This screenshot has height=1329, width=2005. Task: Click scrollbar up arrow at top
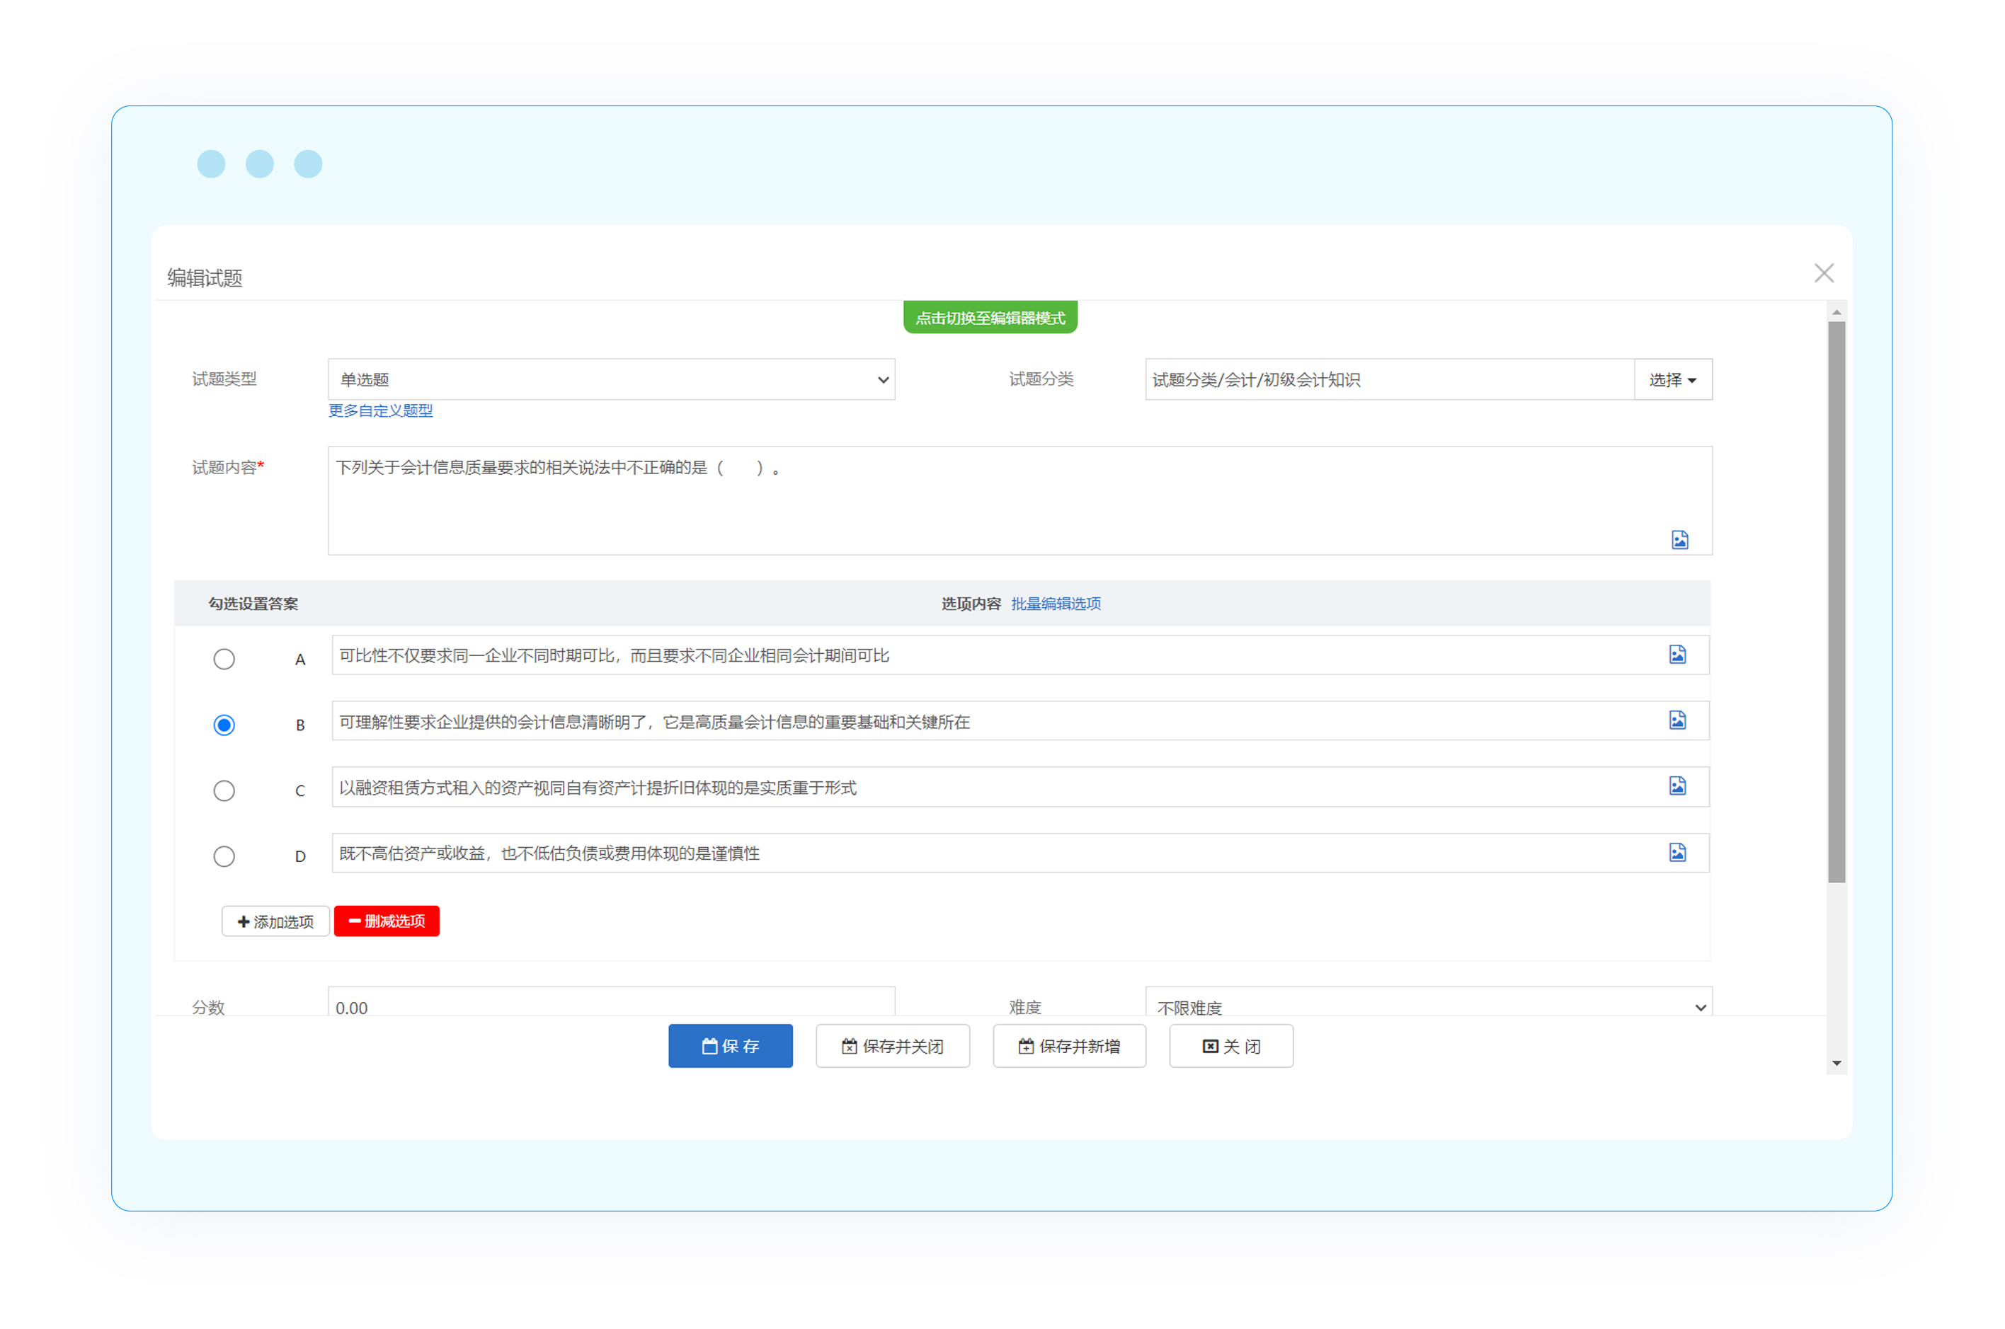point(1836,313)
